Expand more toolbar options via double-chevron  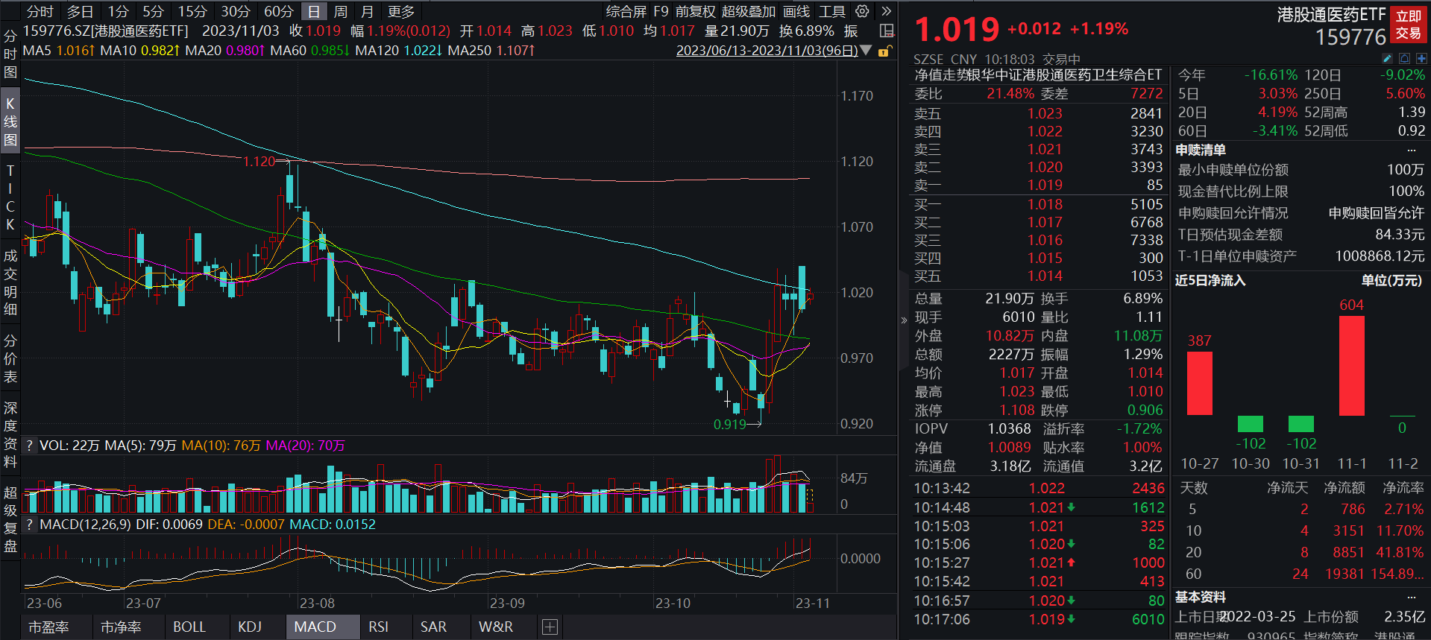(x=886, y=11)
